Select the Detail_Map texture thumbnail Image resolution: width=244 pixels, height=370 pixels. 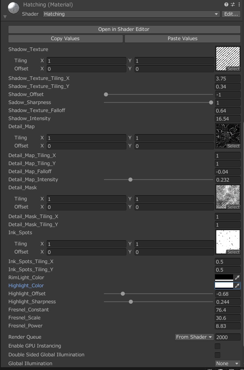(228, 136)
